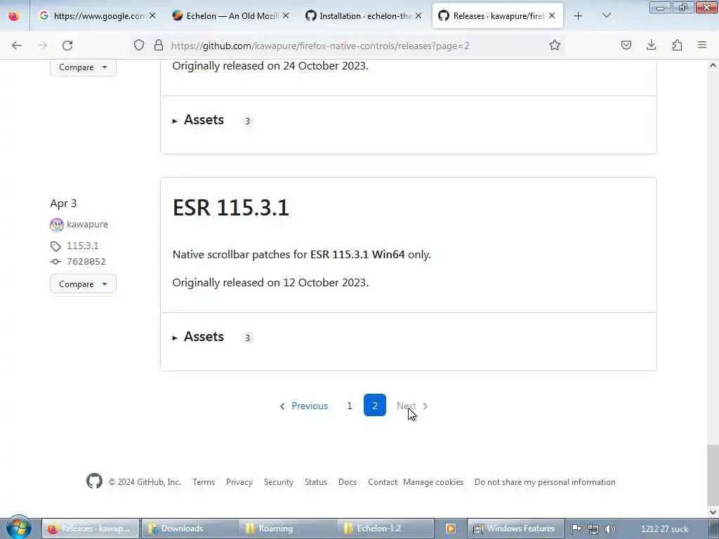The image size is (719, 539).
Task: Close the Google tab
Action: 152,15
